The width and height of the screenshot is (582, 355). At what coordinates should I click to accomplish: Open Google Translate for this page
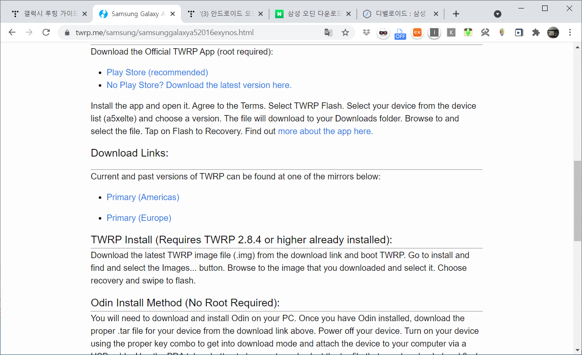(328, 33)
